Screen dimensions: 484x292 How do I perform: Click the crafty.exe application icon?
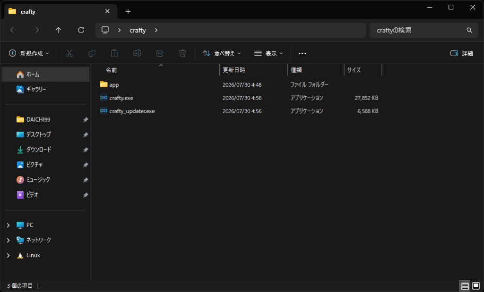[104, 98]
